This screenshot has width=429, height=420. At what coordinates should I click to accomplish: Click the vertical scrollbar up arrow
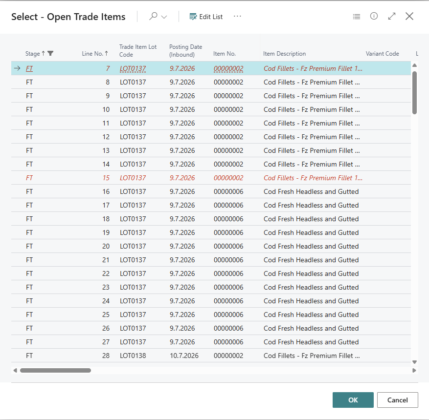tap(414, 65)
